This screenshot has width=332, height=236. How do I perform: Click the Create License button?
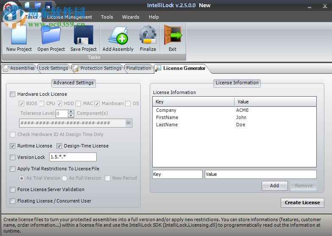tap(302, 203)
